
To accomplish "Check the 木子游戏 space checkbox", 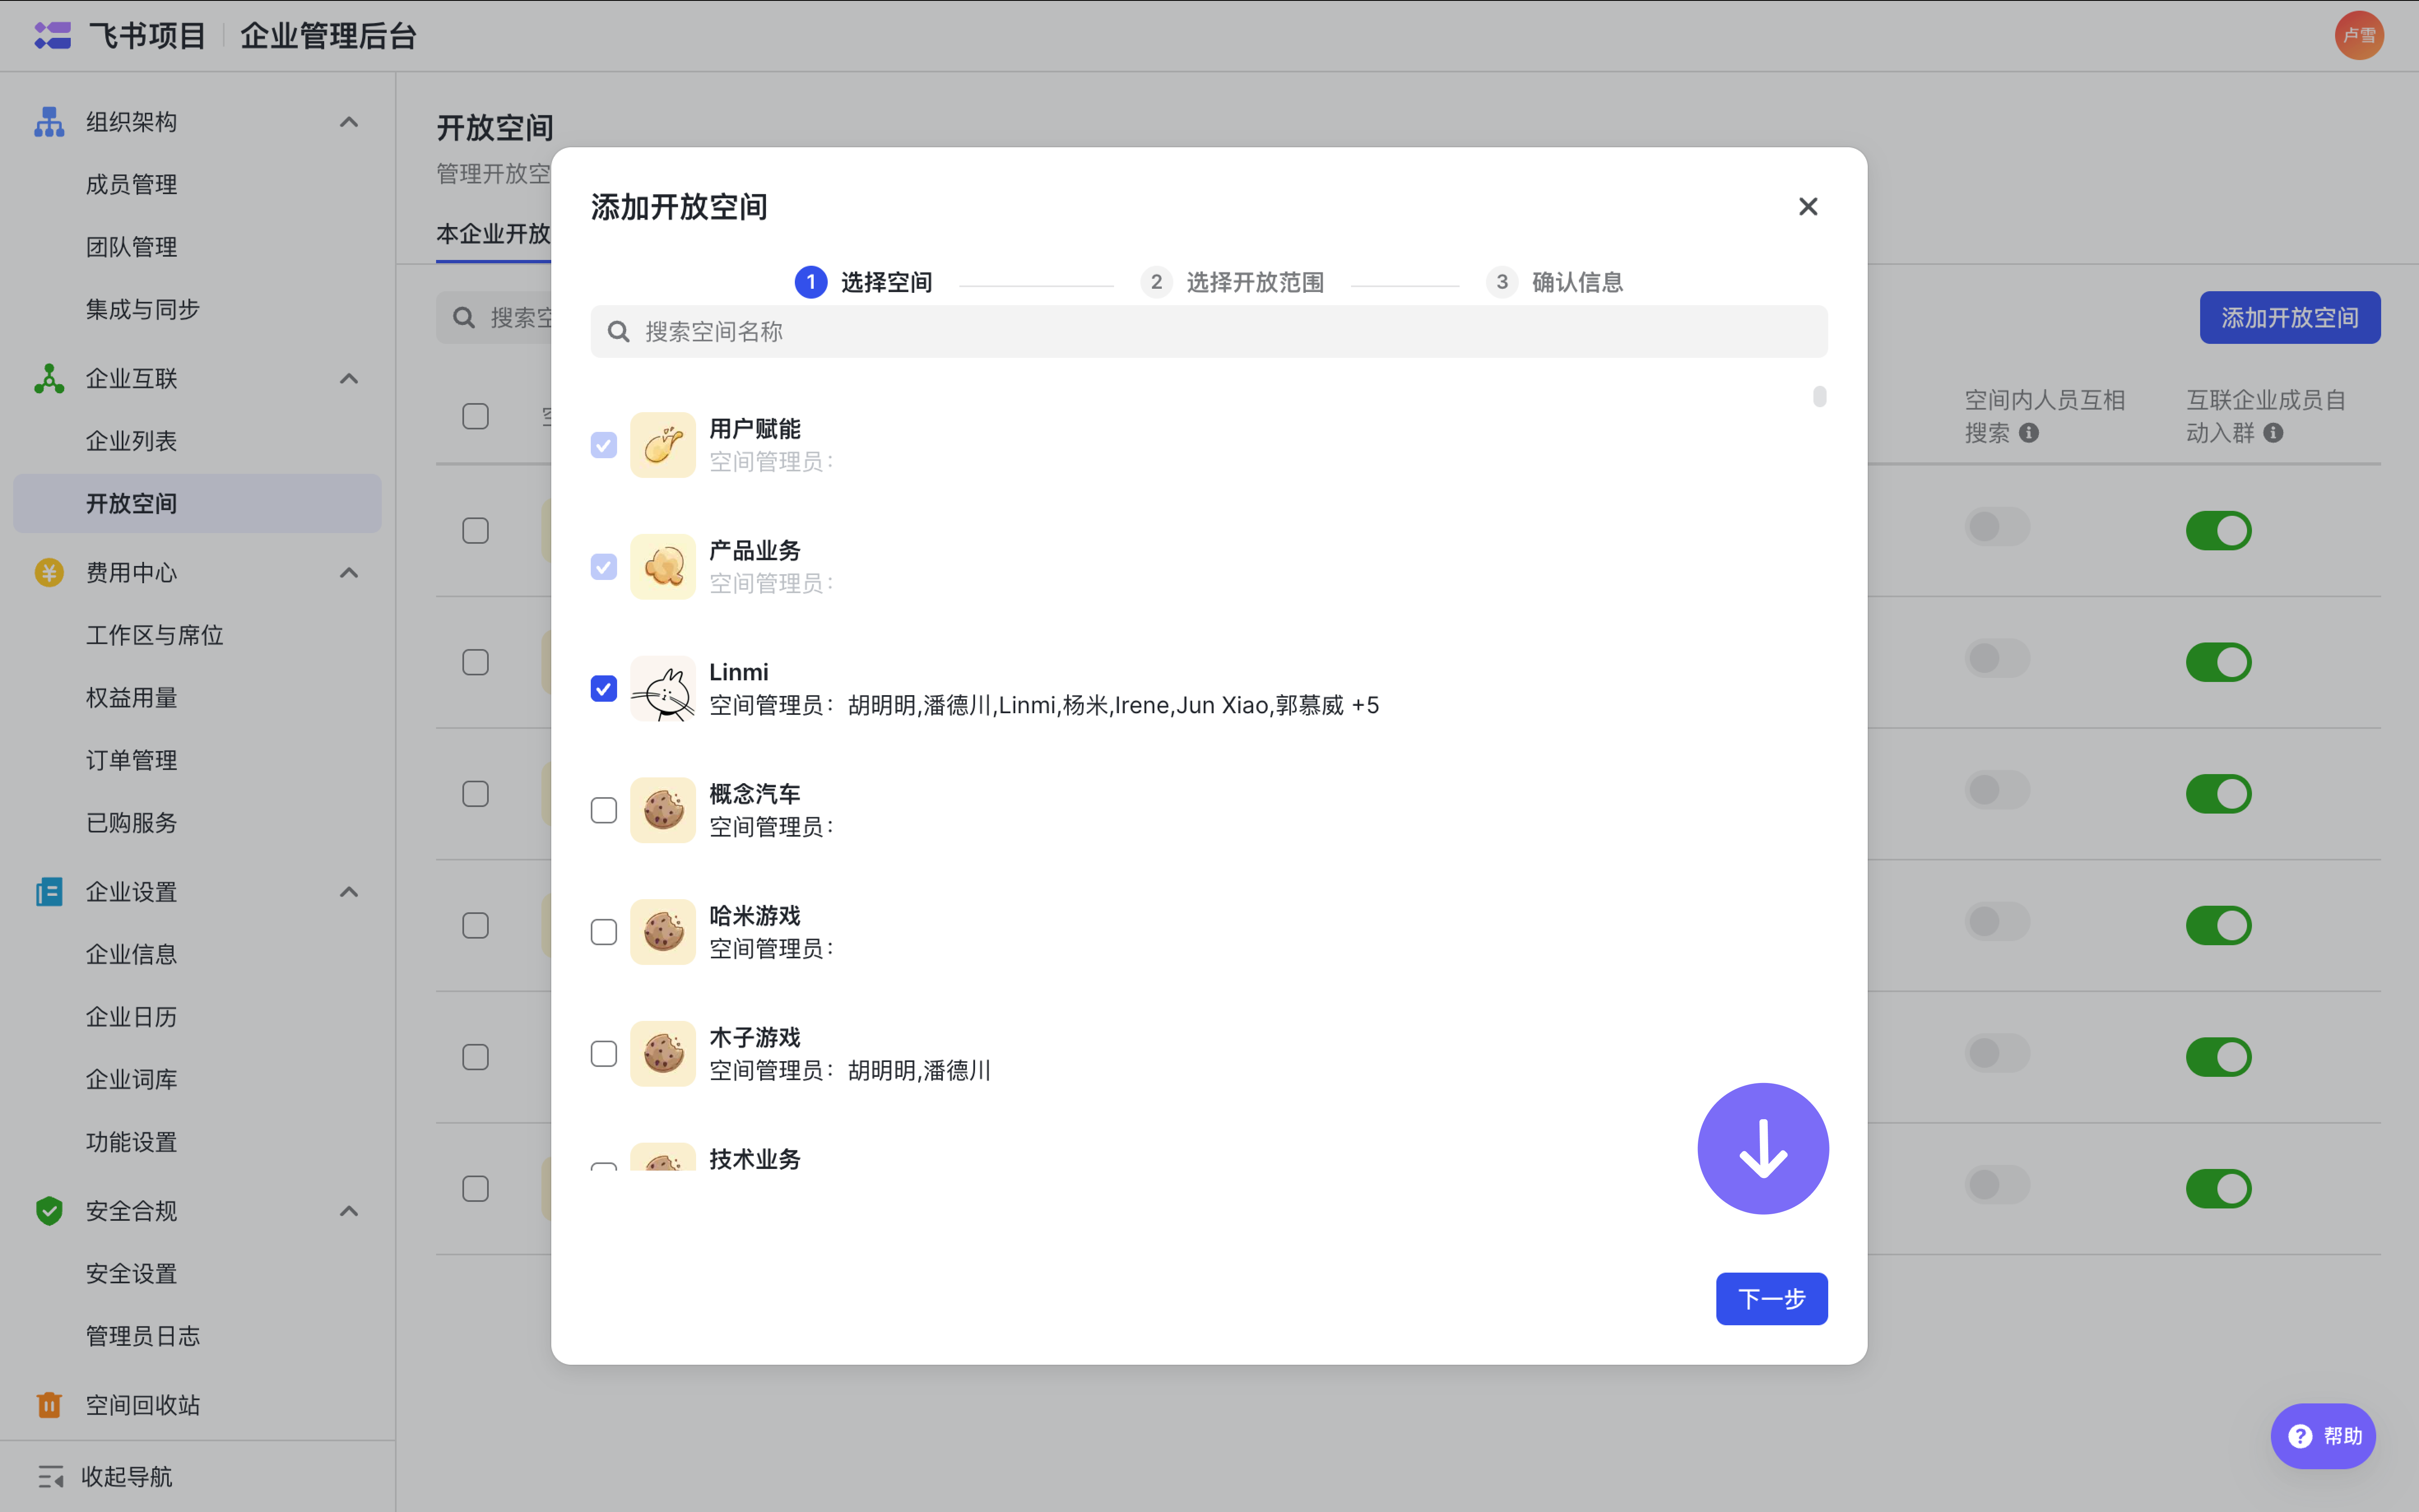I will (603, 1054).
